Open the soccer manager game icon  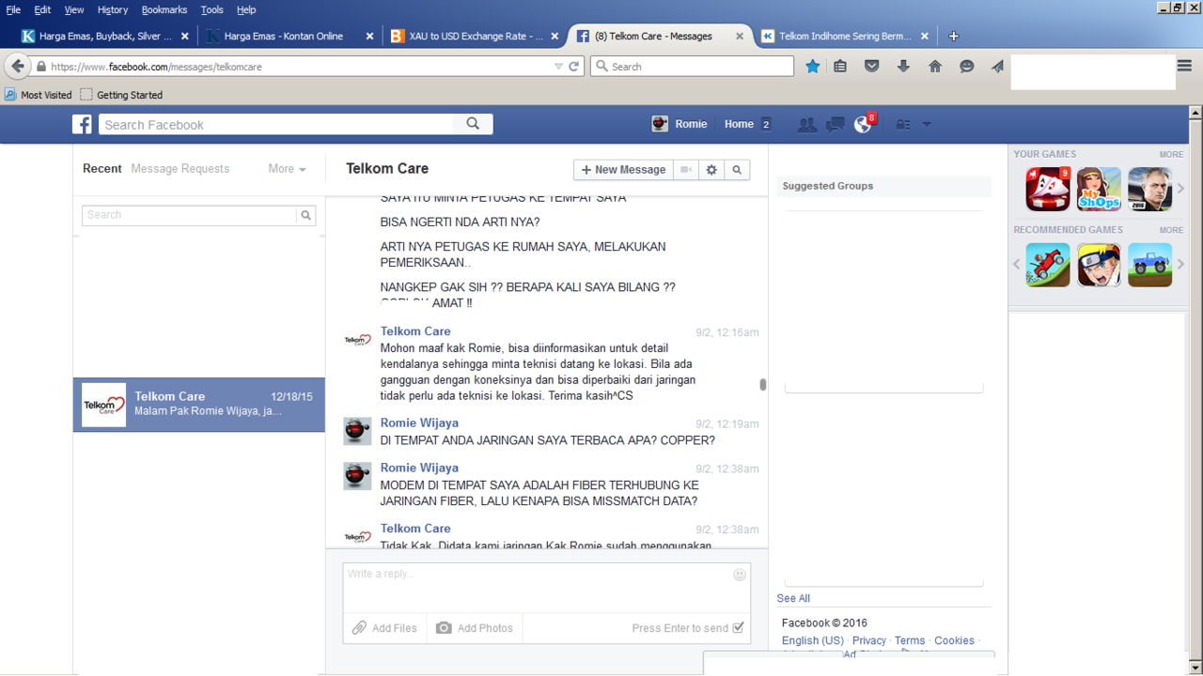point(1150,190)
